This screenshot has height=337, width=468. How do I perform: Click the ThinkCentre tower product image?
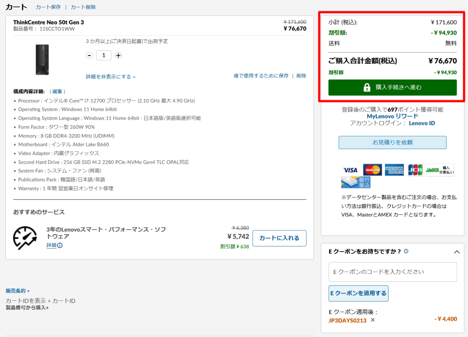pyautogui.click(x=42, y=59)
